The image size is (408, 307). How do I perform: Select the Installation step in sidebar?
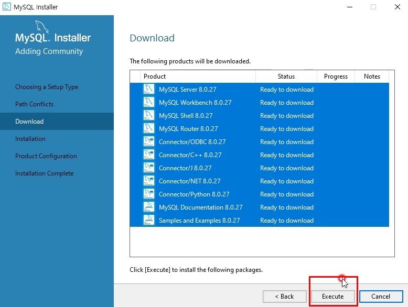[x=30, y=139]
